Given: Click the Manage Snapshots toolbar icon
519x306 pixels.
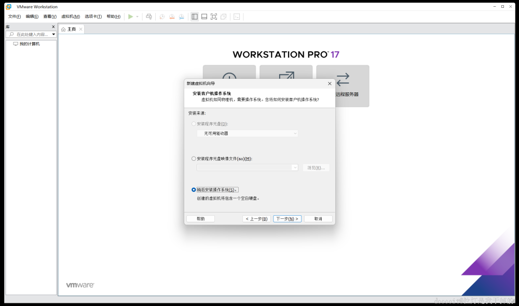Looking at the screenshot, I should (181, 17).
